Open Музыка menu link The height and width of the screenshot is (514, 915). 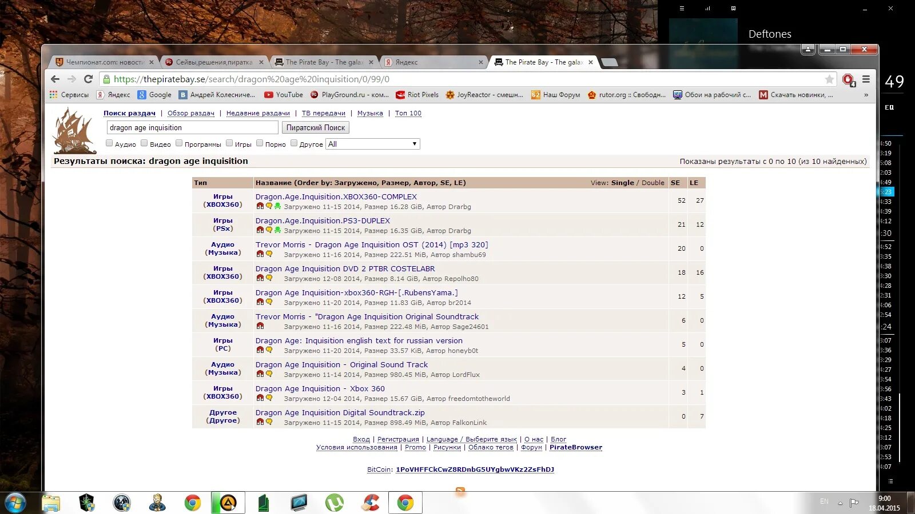[370, 113]
